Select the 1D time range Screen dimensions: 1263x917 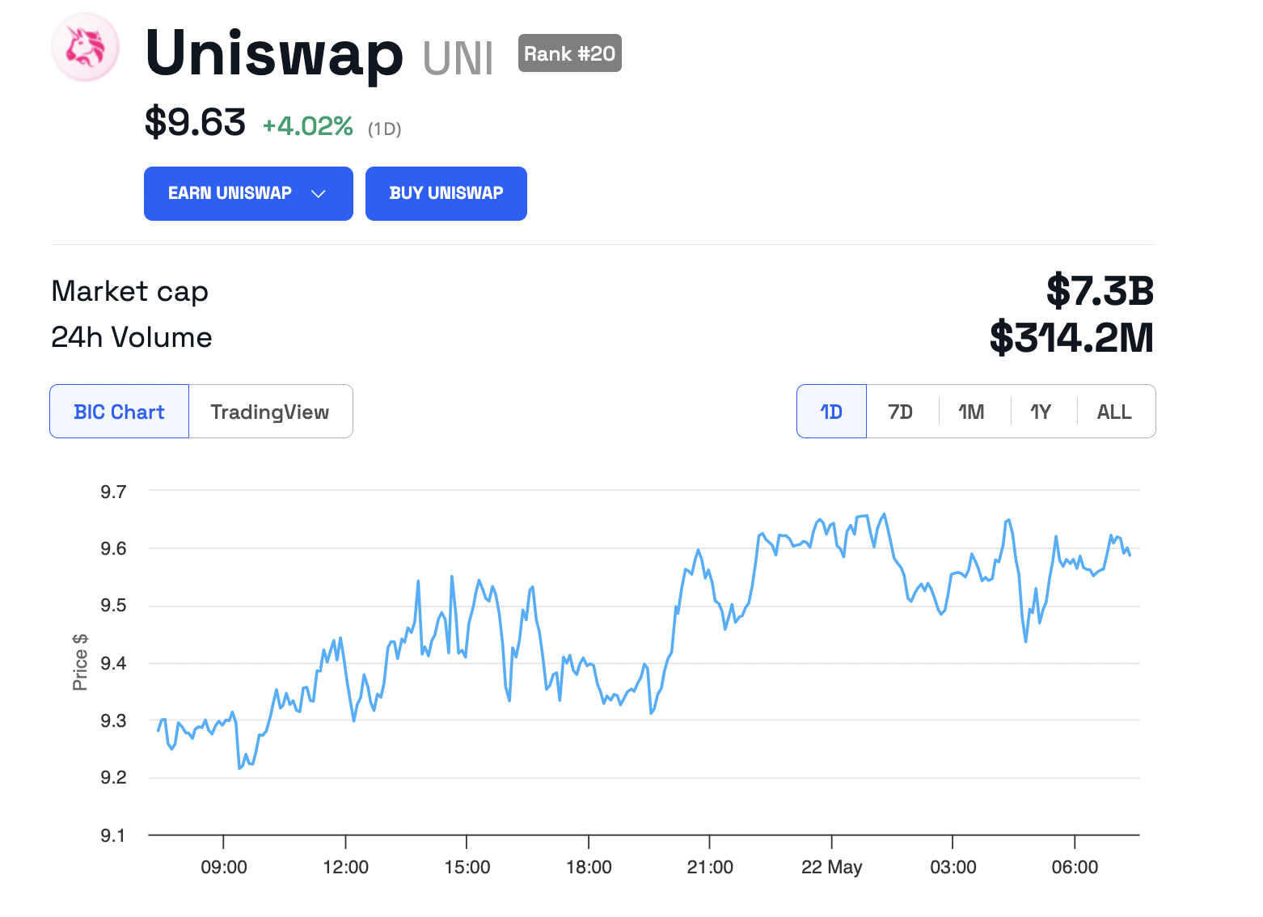point(831,412)
